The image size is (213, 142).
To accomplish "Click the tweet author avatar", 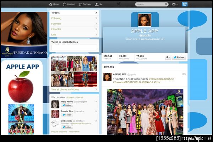I will (x=108, y=77).
